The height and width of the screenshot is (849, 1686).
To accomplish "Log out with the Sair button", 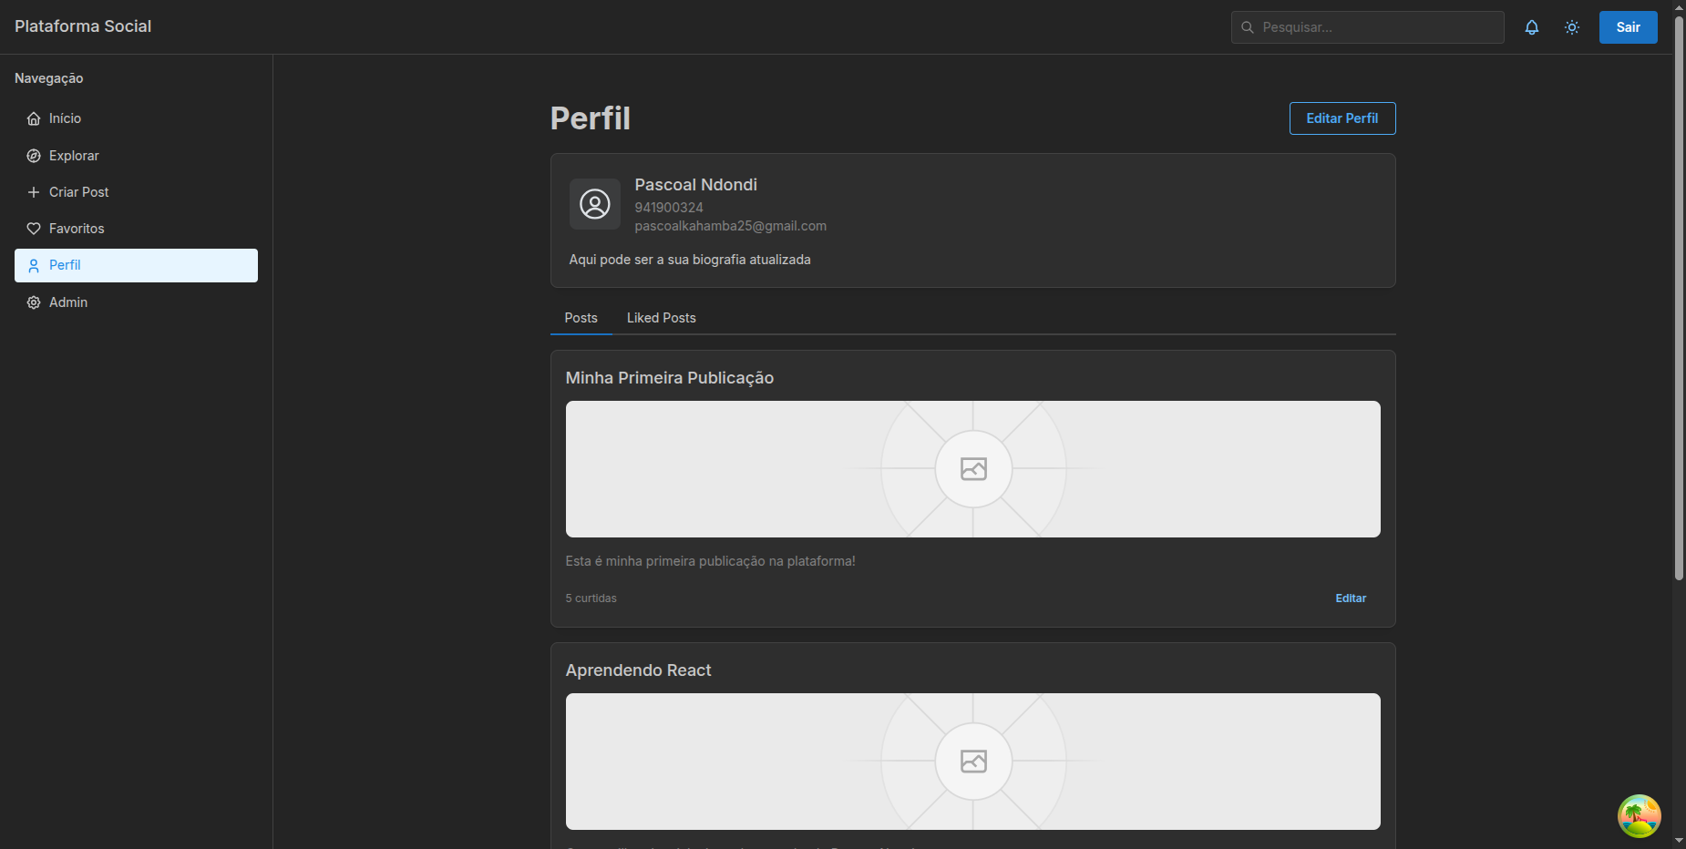I will click(1628, 27).
